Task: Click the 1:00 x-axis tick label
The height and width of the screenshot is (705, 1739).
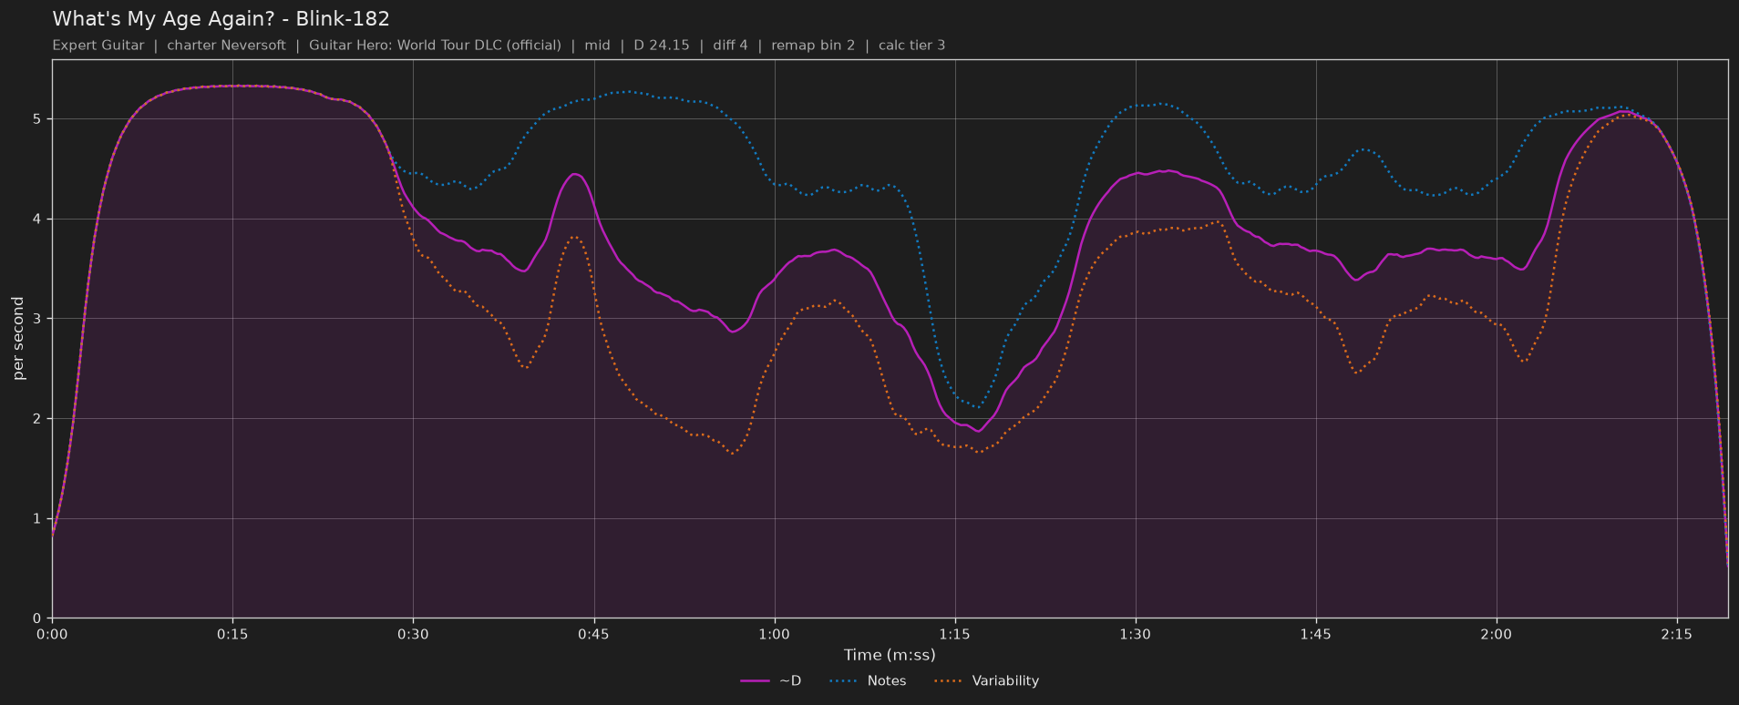Action: [774, 634]
